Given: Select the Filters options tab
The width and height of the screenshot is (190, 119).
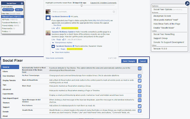Looking at the screenshot, I should [x=5, y=71].
